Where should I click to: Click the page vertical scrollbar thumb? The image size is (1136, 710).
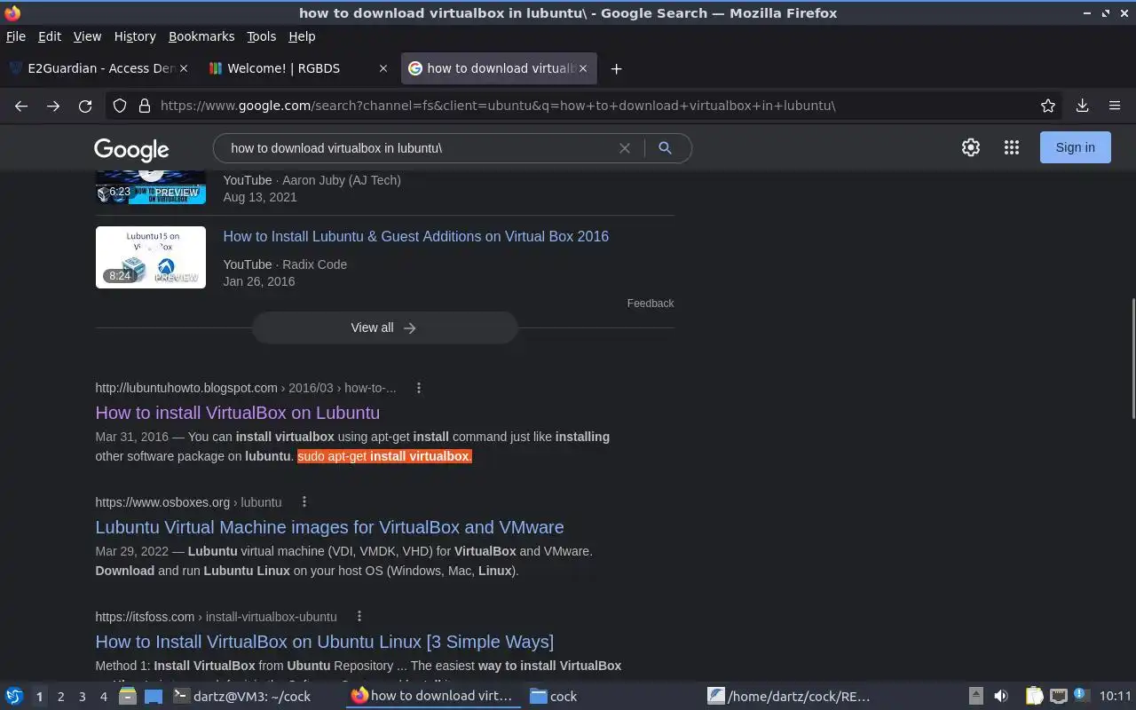(x=1132, y=359)
